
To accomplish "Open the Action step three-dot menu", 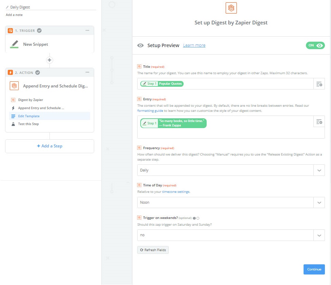I will click(87, 72).
